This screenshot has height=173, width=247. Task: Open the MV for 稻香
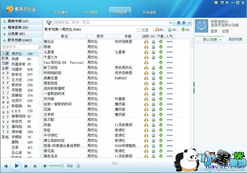(x=154, y=47)
